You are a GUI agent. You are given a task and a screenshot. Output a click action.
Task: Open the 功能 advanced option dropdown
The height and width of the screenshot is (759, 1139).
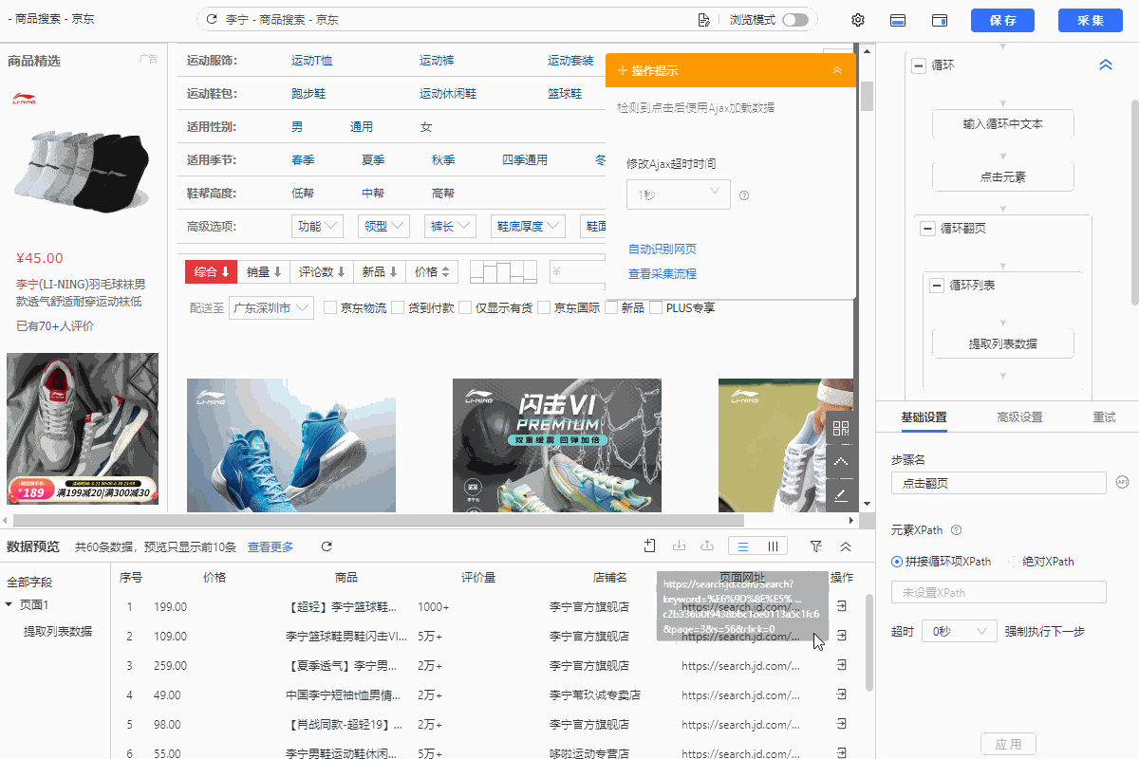click(317, 227)
